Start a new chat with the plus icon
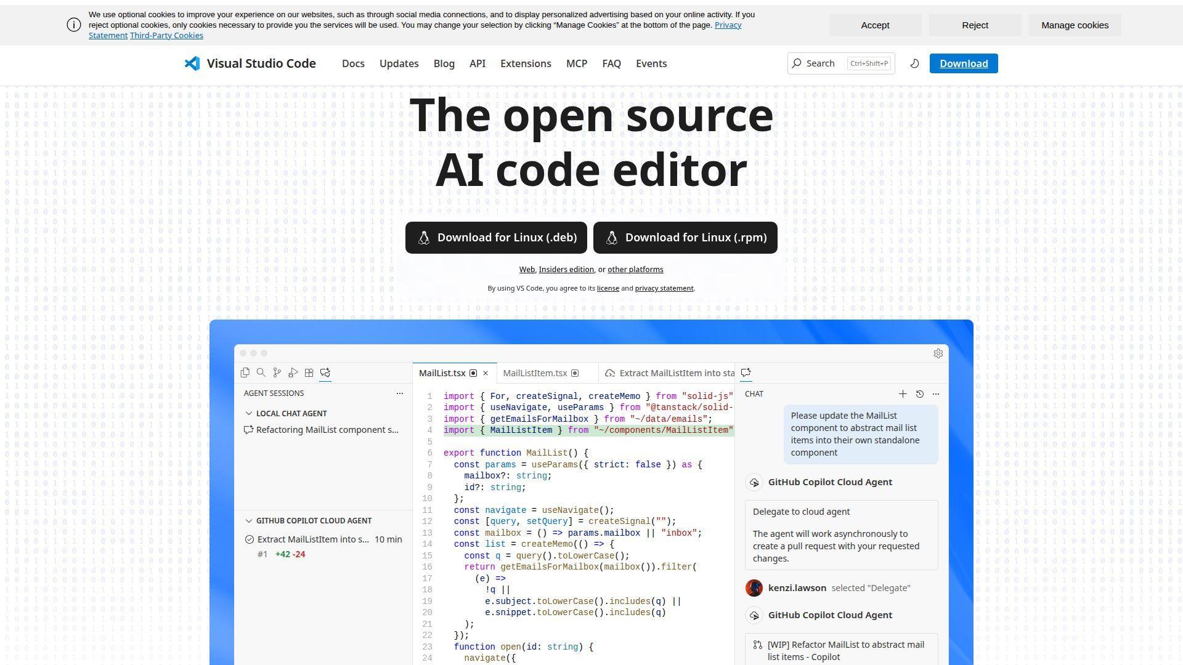The width and height of the screenshot is (1183, 665). (903, 393)
